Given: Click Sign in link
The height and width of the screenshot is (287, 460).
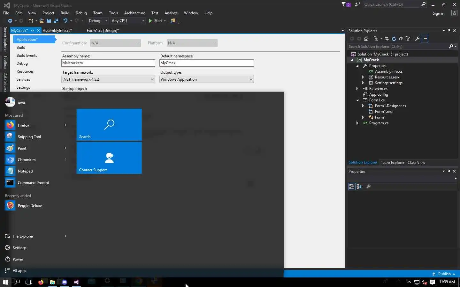Looking at the screenshot, I should click(438, 13).
